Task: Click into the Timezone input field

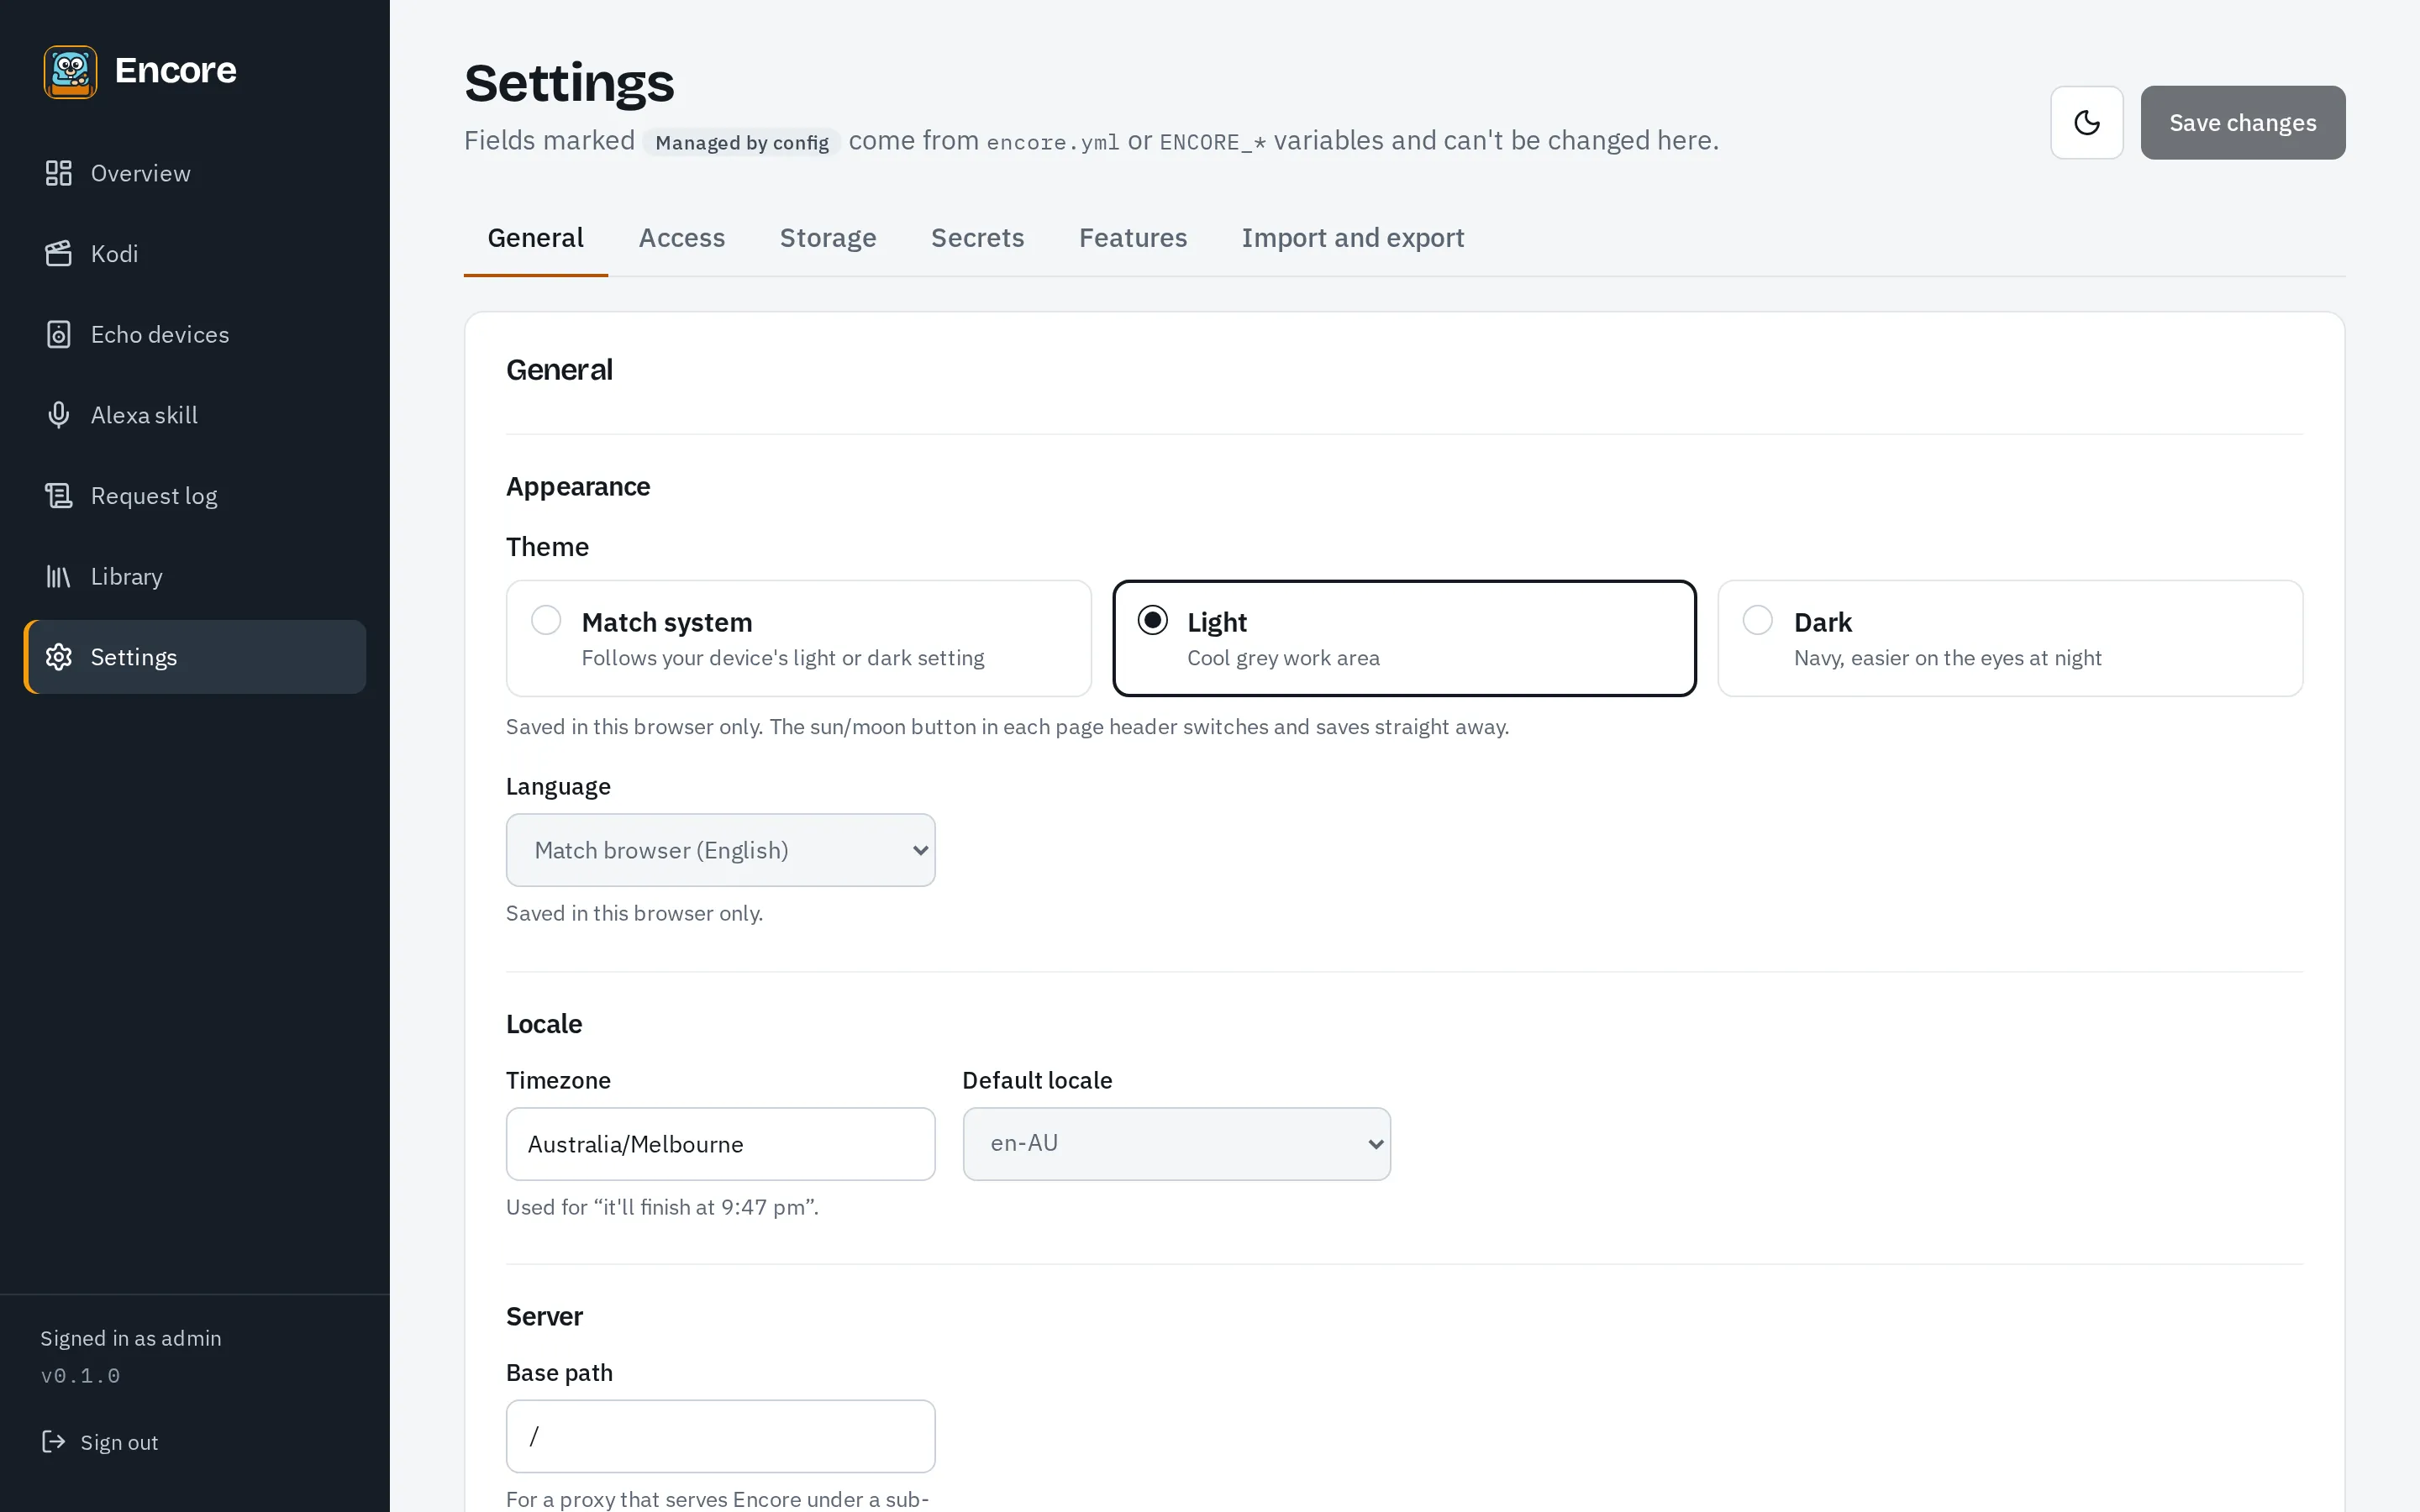Action: pyautogui.click(x=720, y=1143)
